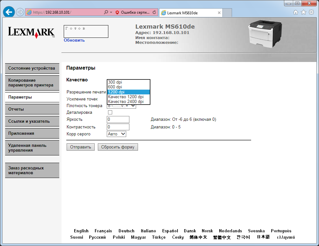Switch language to Polski

119,237
